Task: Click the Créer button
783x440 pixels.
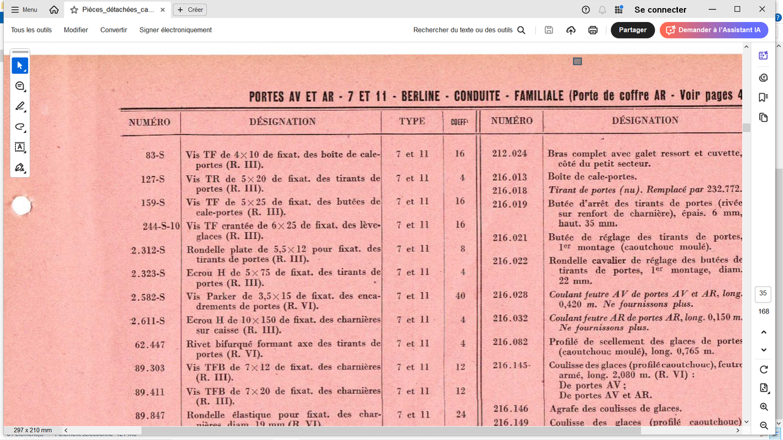Action: tap(190, 10)
